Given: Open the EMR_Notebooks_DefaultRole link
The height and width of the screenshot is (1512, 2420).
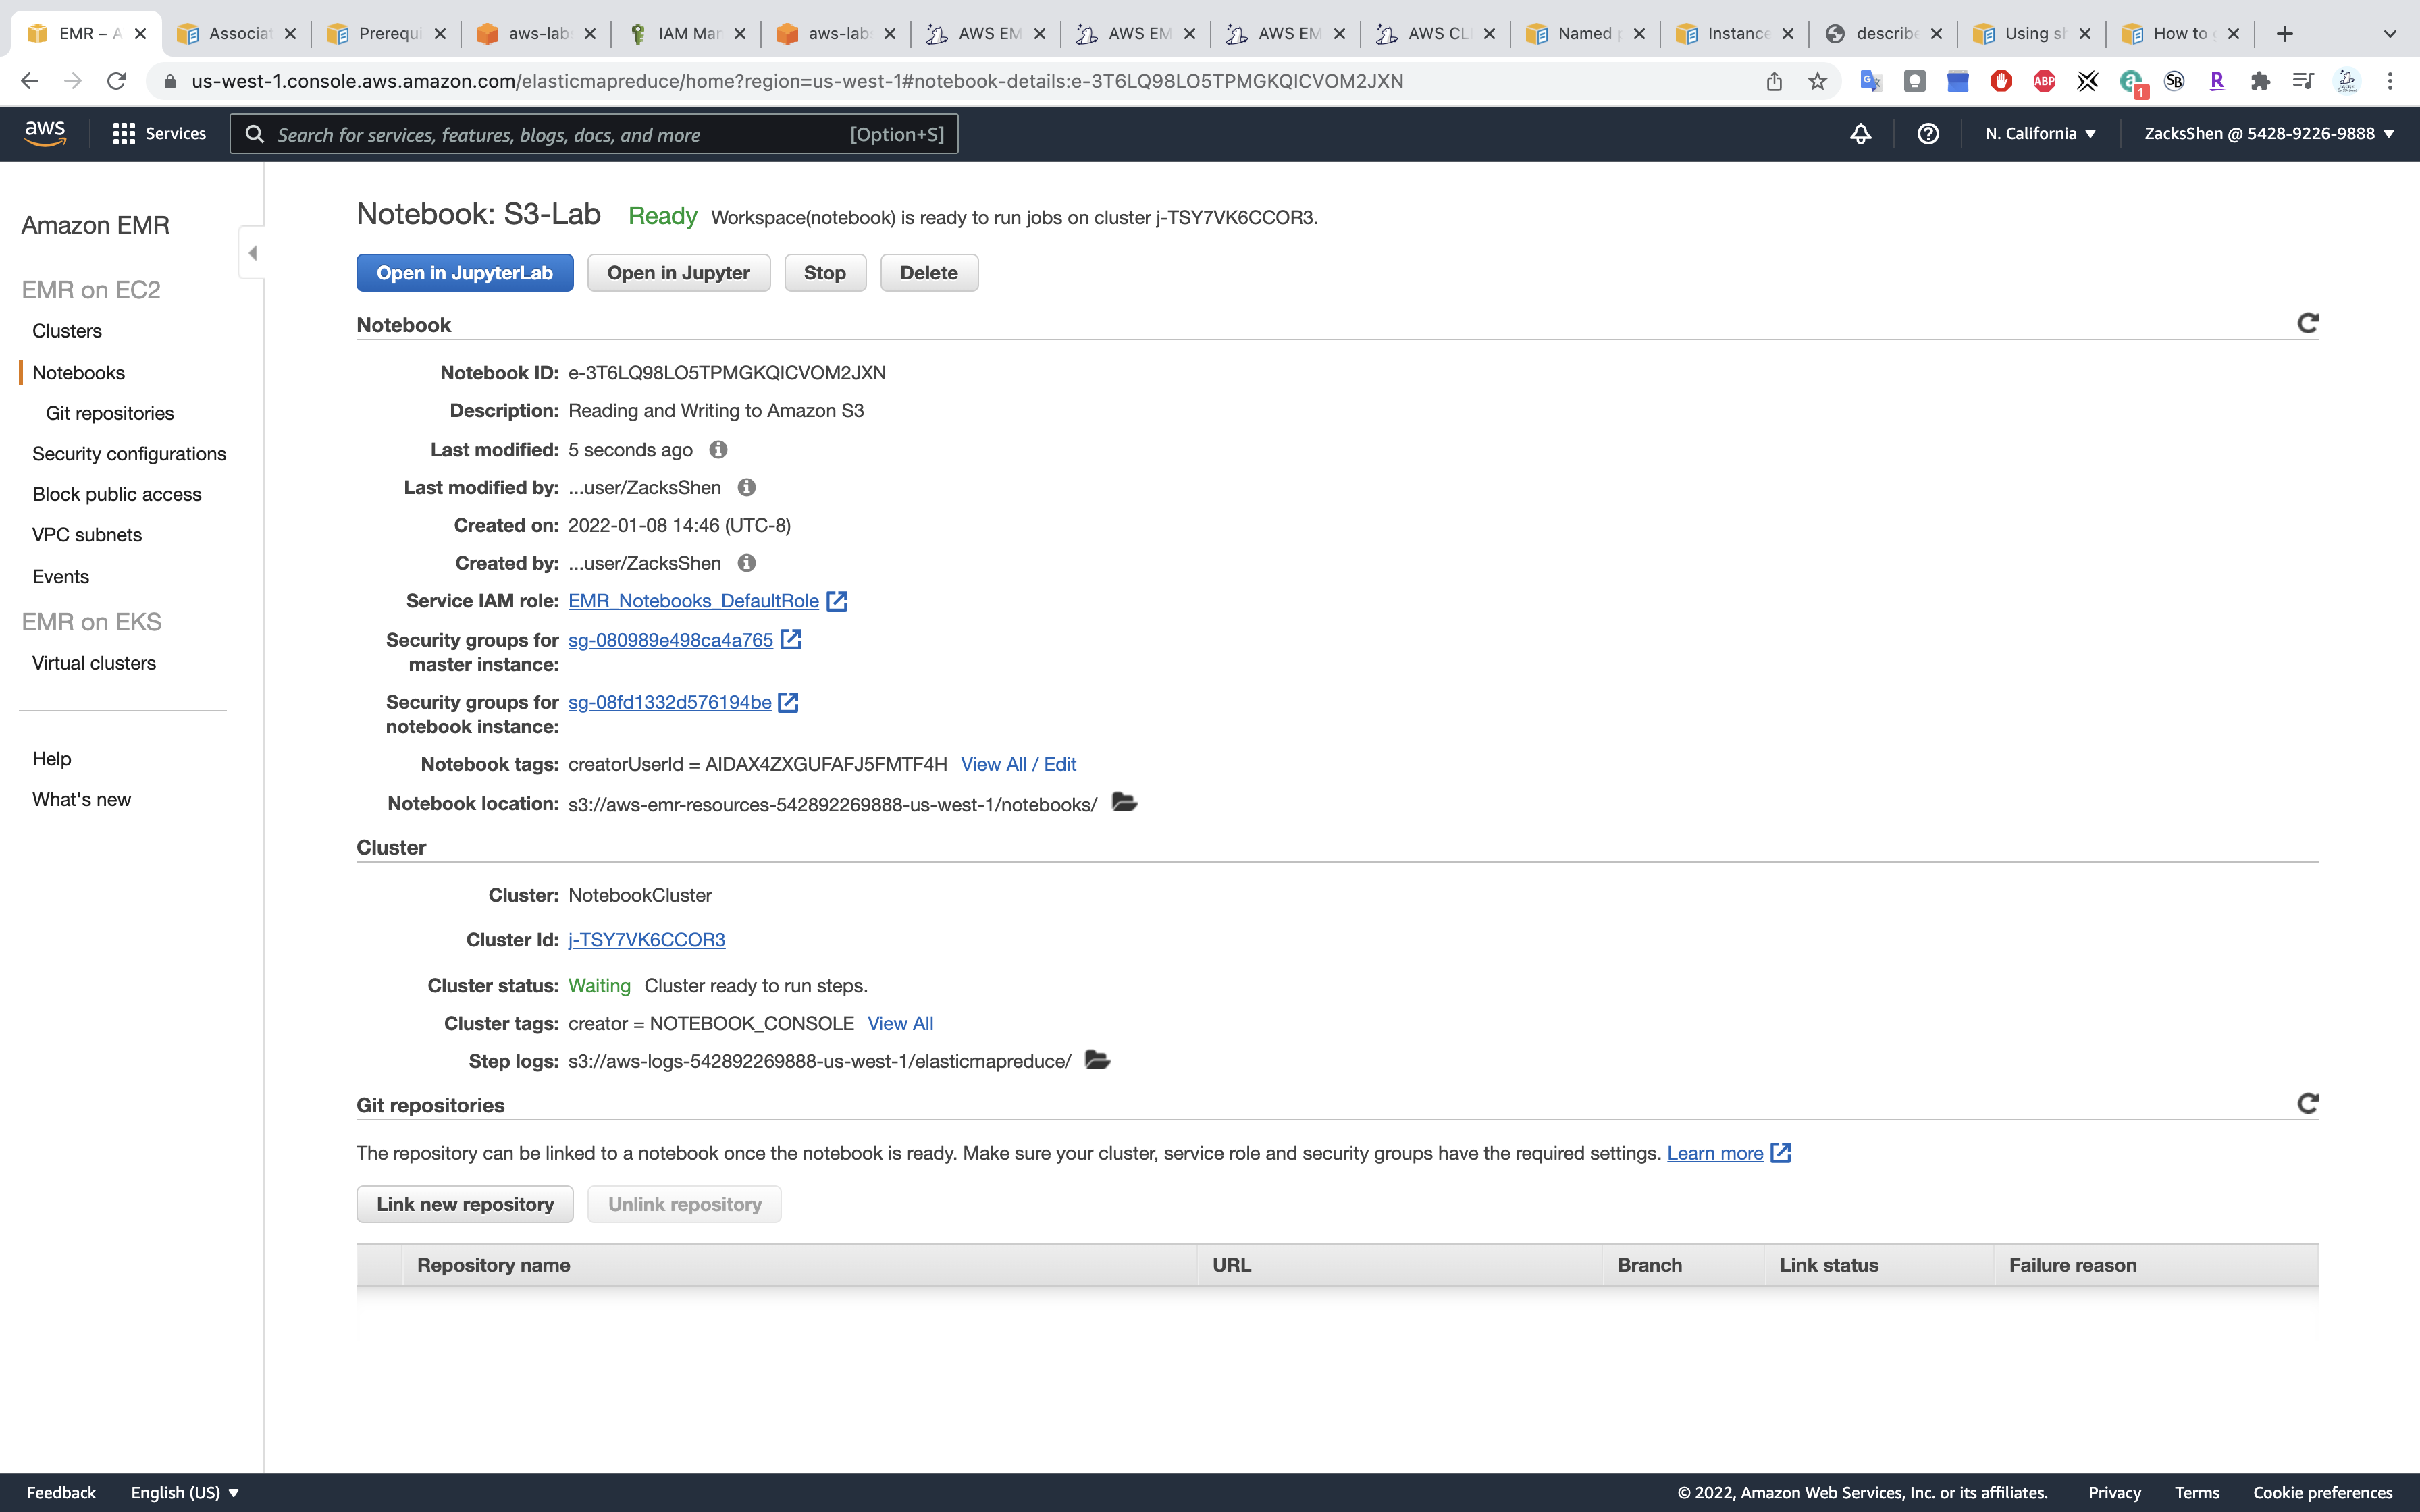Looking at the screenshot, I should point(693,601).
